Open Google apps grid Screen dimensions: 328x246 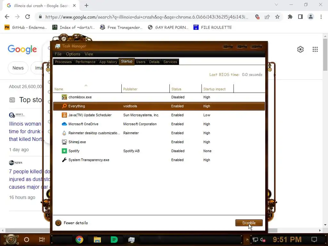point(315,49)
